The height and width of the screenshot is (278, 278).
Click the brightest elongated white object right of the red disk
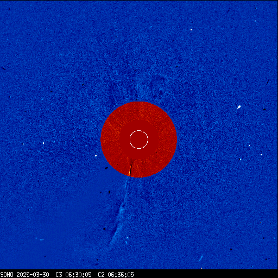coord(239,107)
